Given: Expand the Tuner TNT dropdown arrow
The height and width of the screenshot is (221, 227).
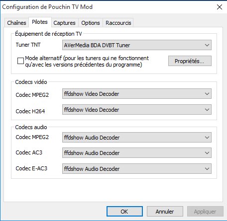Looking at the screenshot, I should (x=207, y=45).
